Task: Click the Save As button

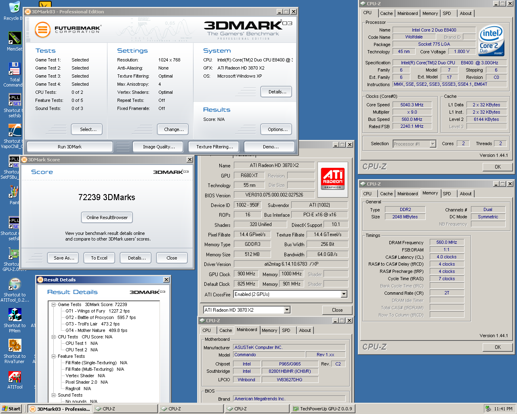Action: pos(64,258)
